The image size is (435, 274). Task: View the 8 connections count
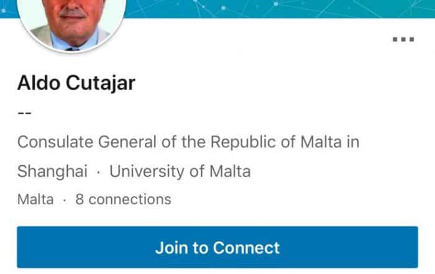point(123,199)
